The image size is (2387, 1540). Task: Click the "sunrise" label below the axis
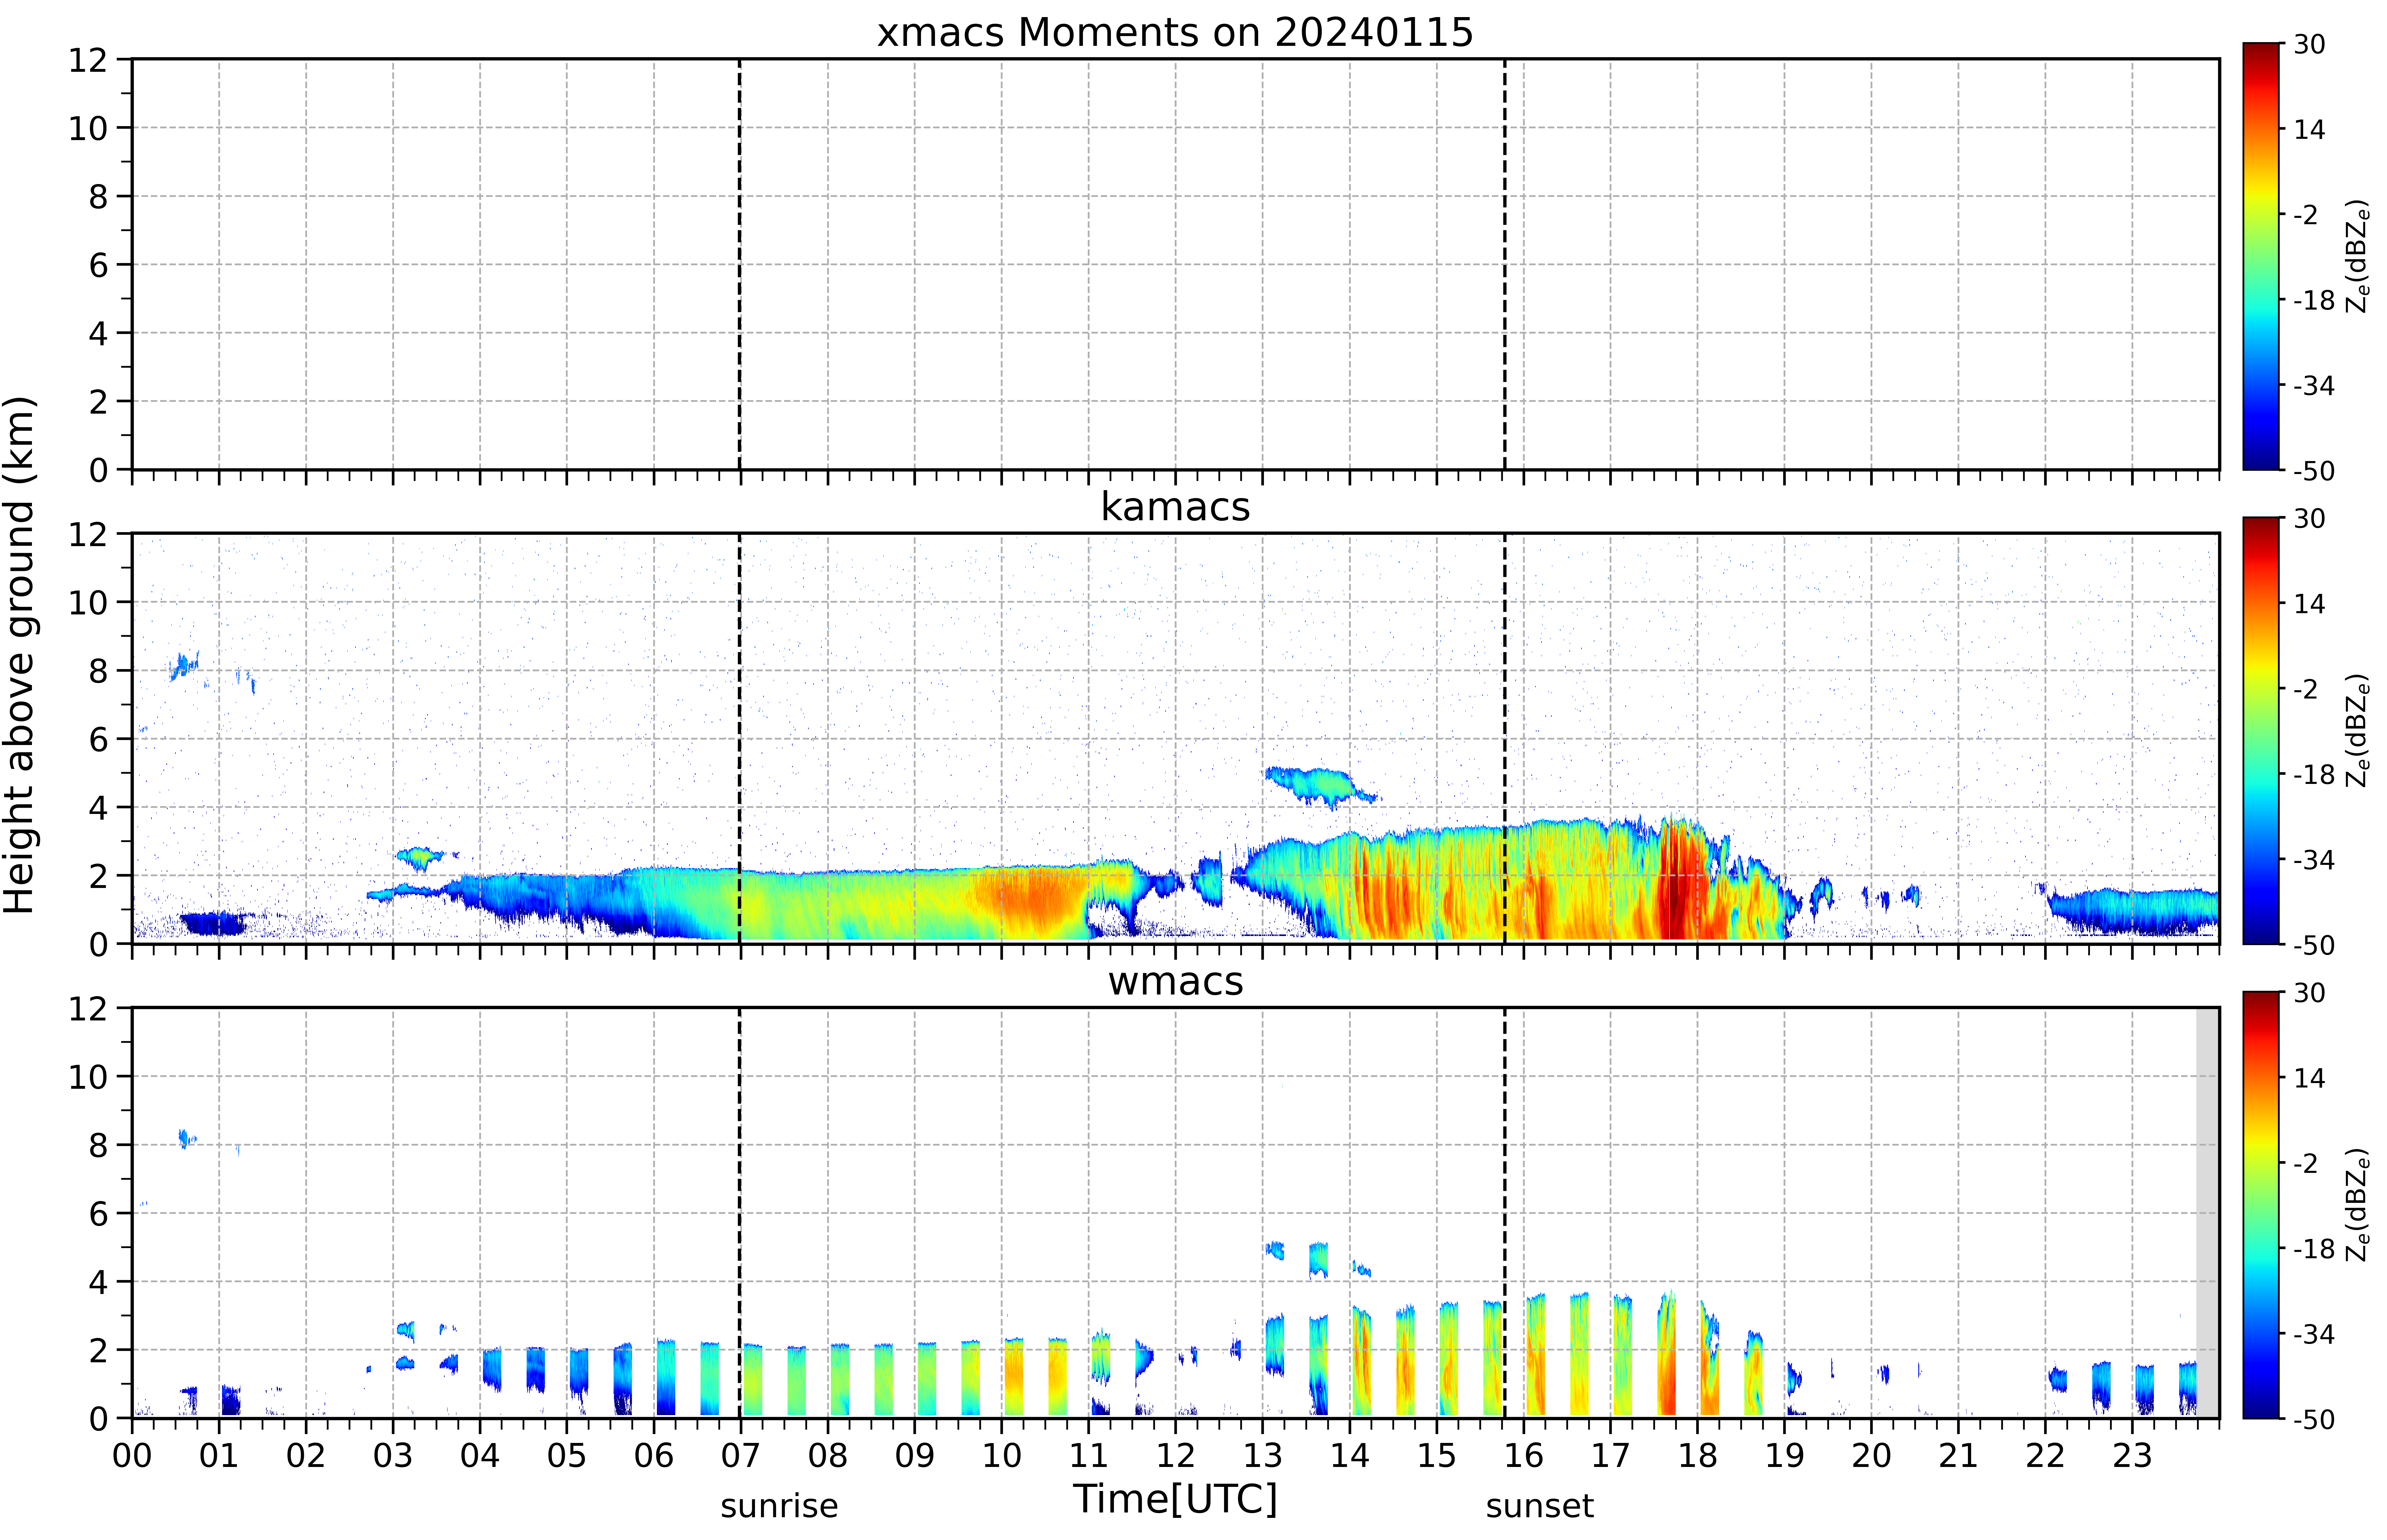(x=779, y=1506)
